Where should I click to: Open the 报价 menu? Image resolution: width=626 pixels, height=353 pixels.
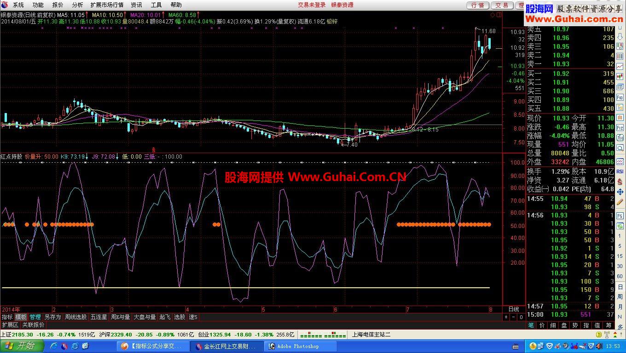(58, 5)
